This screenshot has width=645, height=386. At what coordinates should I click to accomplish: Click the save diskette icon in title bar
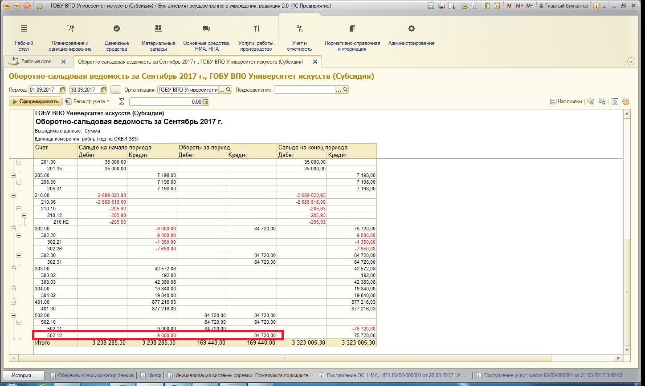(431, 6)
